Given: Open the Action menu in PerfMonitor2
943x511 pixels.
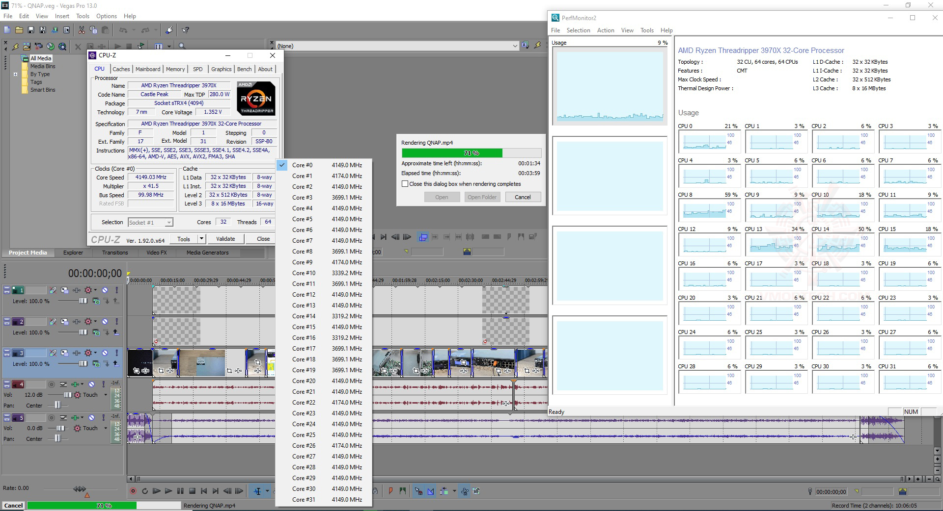Looking at the screenshot, I should click(606, 30).
